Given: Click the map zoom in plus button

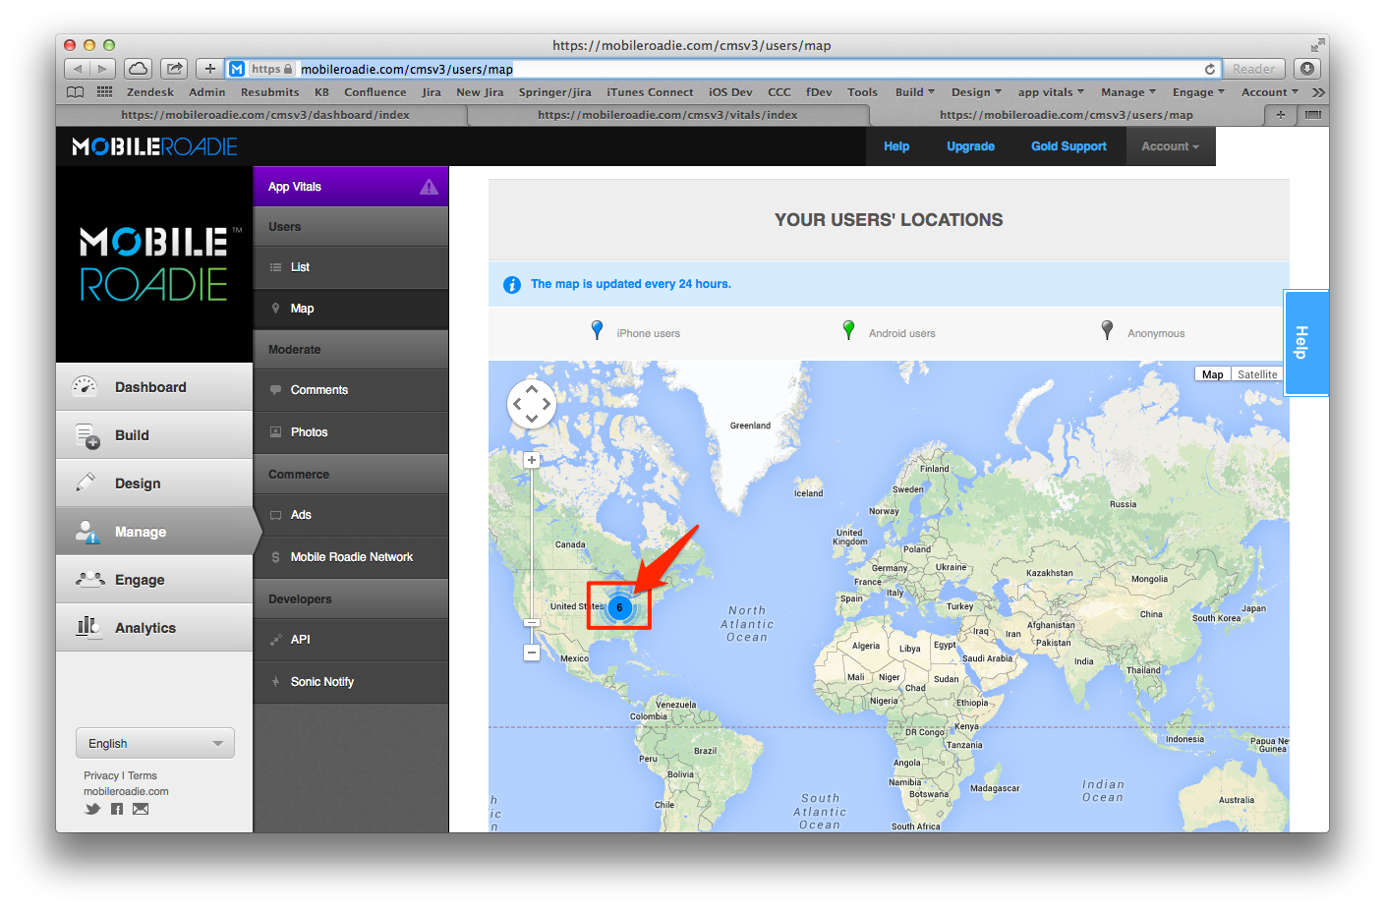Looking at the screenshot, I should (532, 460).
